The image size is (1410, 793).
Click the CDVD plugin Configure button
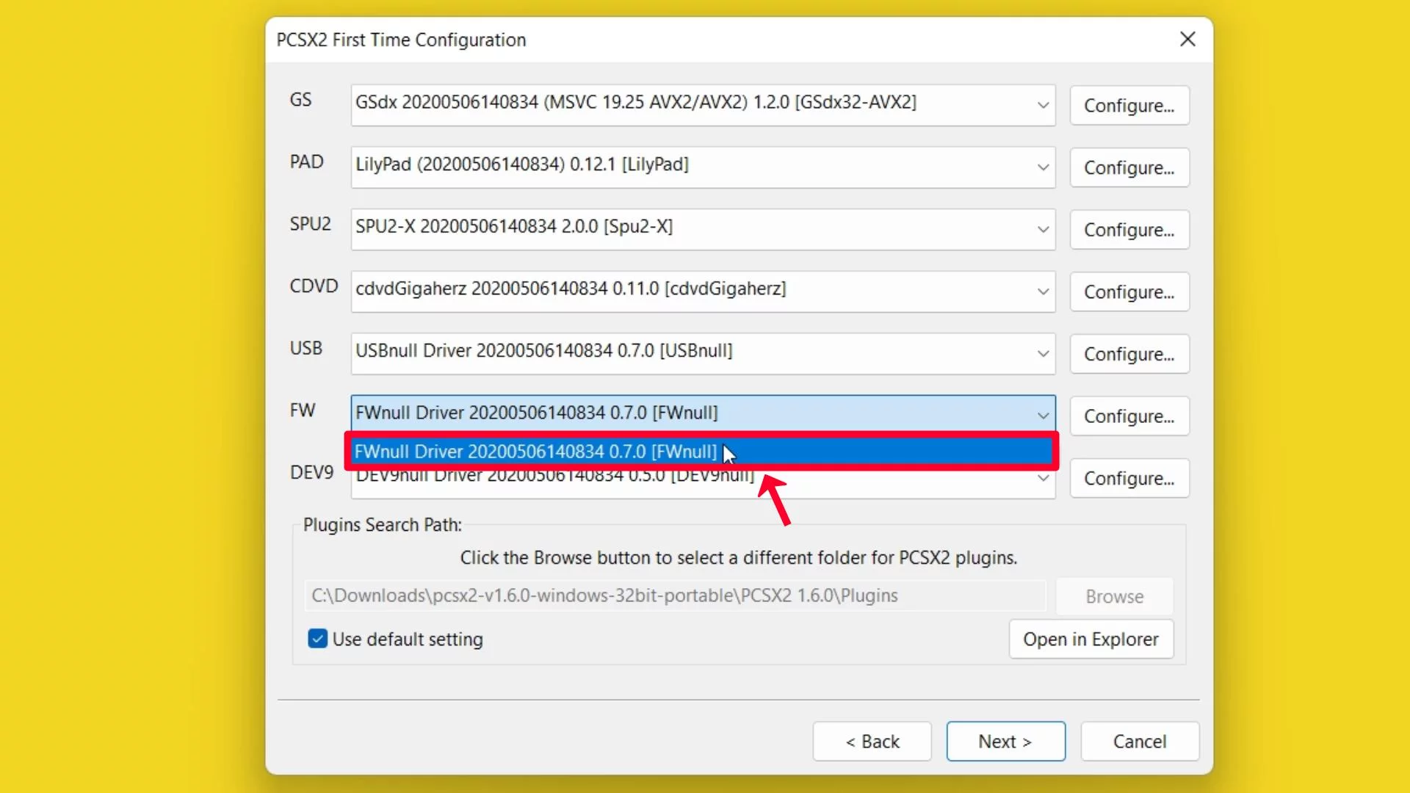(x=1128, y=292)
